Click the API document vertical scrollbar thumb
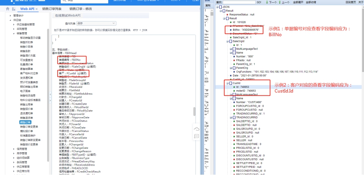 (x=194, y=111)
